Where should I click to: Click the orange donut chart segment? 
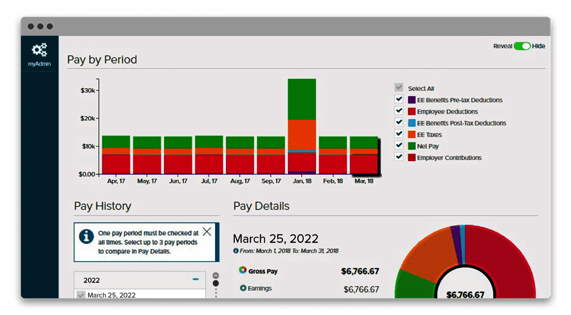432,255
